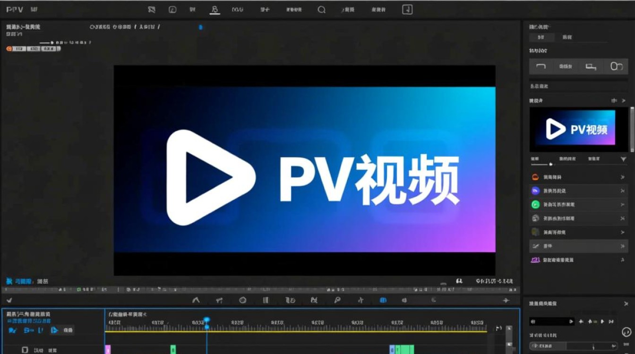
Task: Click the circle-in-square icon in the top bar
Action: point(172,9)
